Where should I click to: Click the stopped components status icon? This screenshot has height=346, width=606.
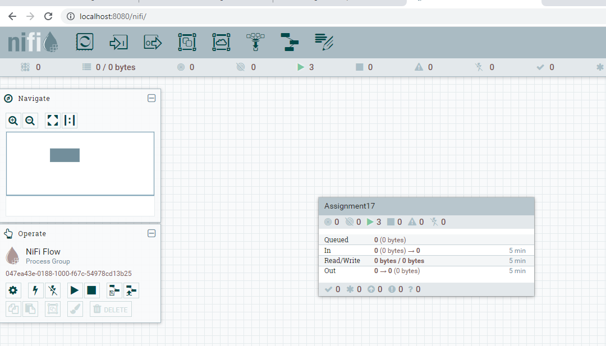pyautogui.click(x=360, y=67)
